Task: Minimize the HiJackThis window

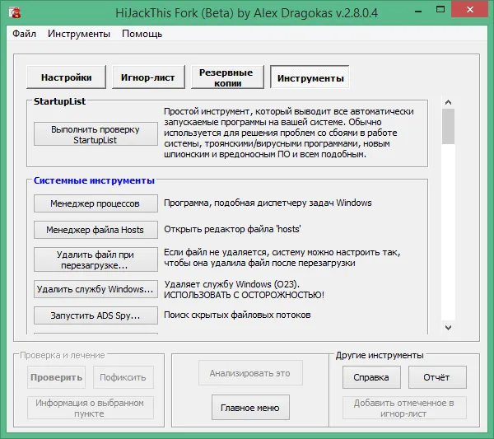Action: click(x=418, y=12)
